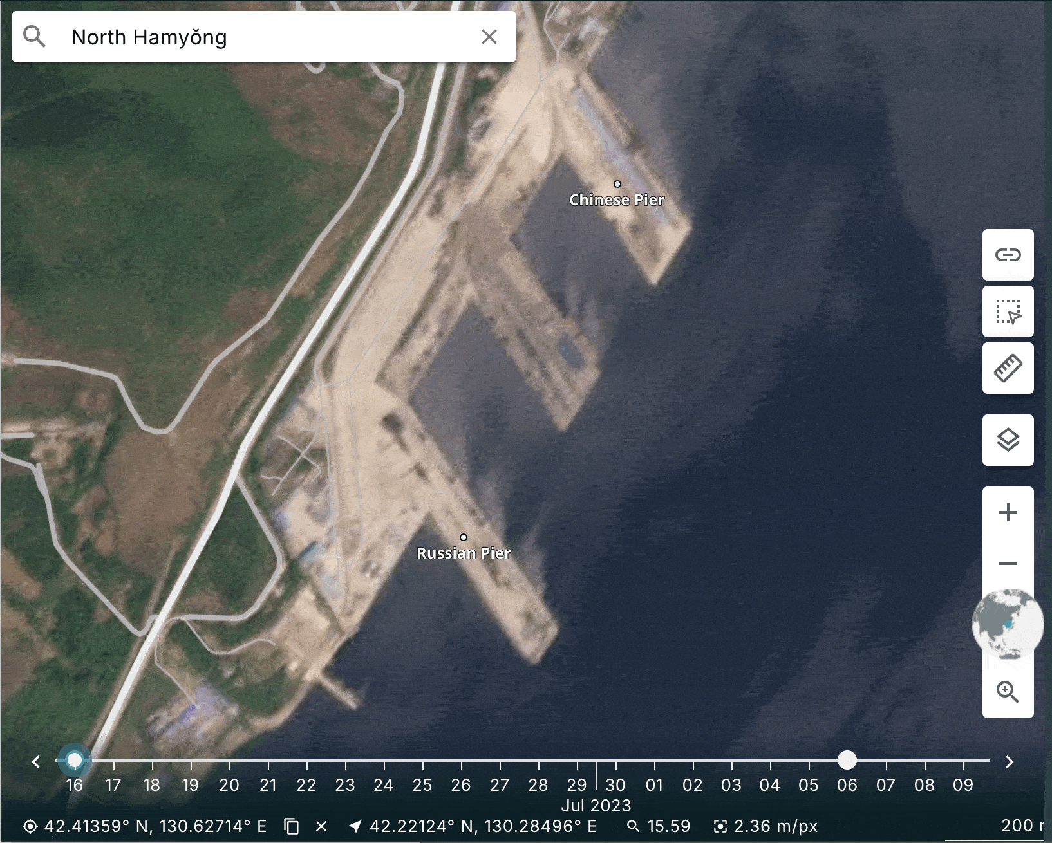Select the ruler measurement tool

point(1008,368)
